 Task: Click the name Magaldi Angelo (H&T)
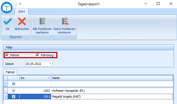pyautogui.click(x=66, y=97)
